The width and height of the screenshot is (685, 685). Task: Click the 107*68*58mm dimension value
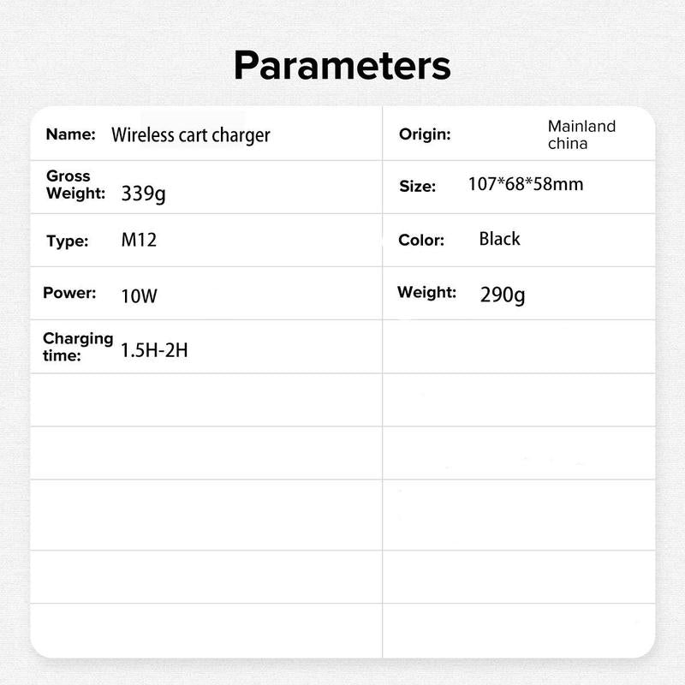[526, 184]
